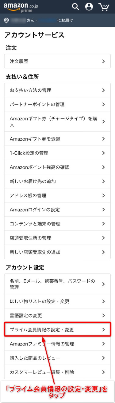Screen dimensions: 115x403
Task: Open アドレス帳の管理
Action: pos(57,195)
